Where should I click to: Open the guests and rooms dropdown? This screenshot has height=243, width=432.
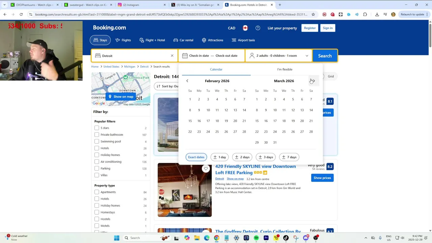[x=278, y=56]
